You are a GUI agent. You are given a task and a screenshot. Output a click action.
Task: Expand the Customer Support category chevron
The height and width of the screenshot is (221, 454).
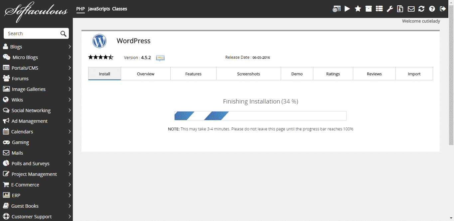click(x=70, y=216)
